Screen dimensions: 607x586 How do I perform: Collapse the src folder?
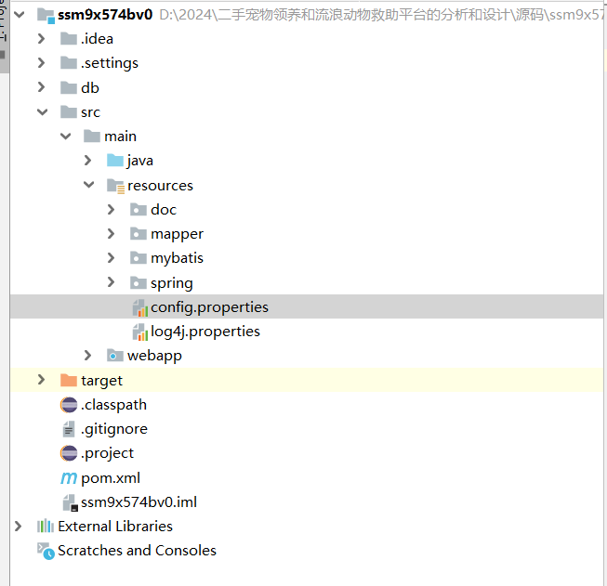pyautogui.click(x=41, y=112)
